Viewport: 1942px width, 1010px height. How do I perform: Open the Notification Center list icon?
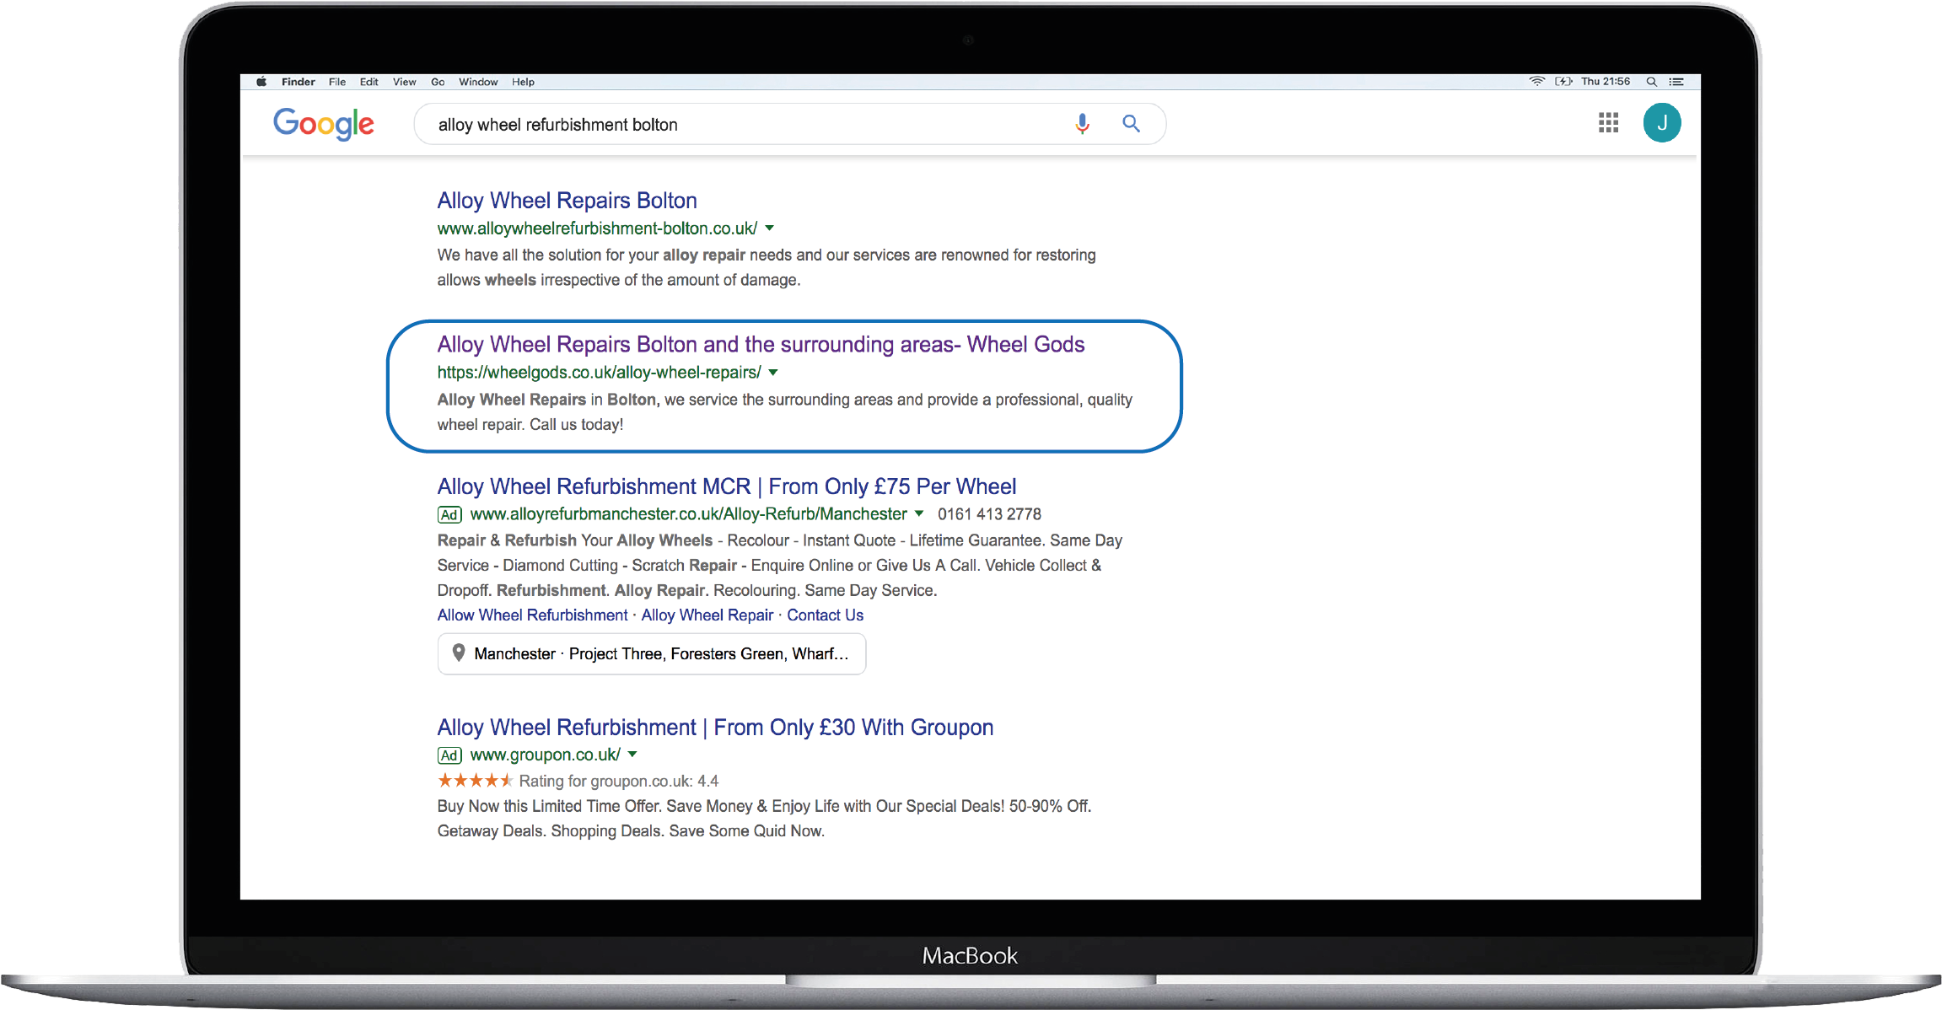click(1676, 82)
